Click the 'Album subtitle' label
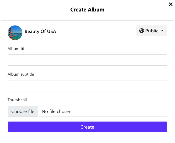 click(x=21, y=74)
